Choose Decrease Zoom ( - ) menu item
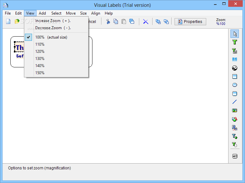This screenshot has width=245, height=183. pos(56,28)
